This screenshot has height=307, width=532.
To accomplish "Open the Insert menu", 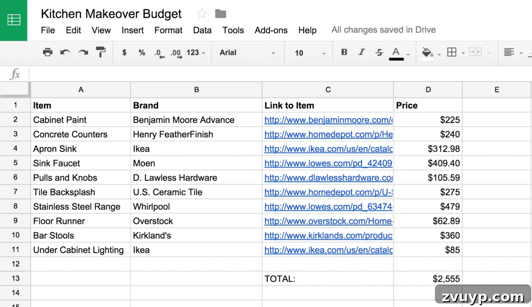I will 133,30.
